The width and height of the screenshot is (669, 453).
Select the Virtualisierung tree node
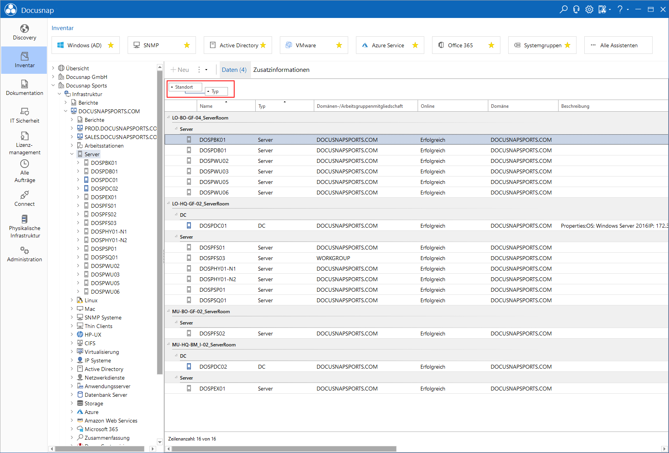point(101,352)
